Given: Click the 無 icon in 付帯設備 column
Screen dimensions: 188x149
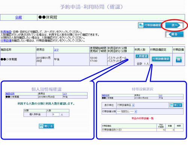Looking at the screenshot, I should [179, 59].
